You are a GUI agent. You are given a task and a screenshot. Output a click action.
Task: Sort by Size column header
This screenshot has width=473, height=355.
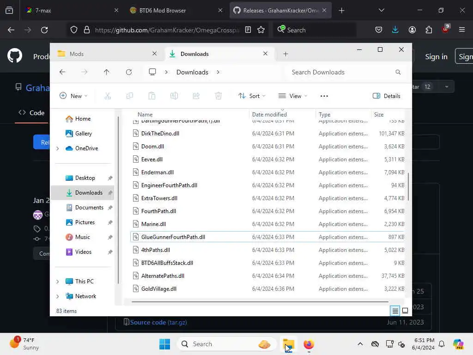[x=379, y=115]
